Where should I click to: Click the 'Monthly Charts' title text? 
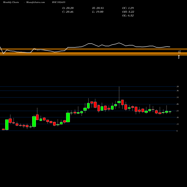(11, 2)
